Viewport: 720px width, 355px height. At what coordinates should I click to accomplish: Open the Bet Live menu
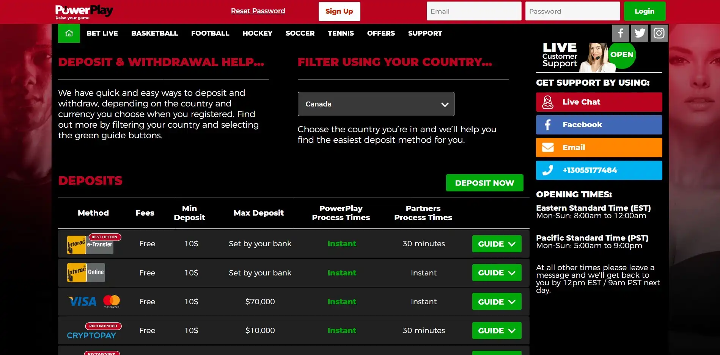(102, 33)
